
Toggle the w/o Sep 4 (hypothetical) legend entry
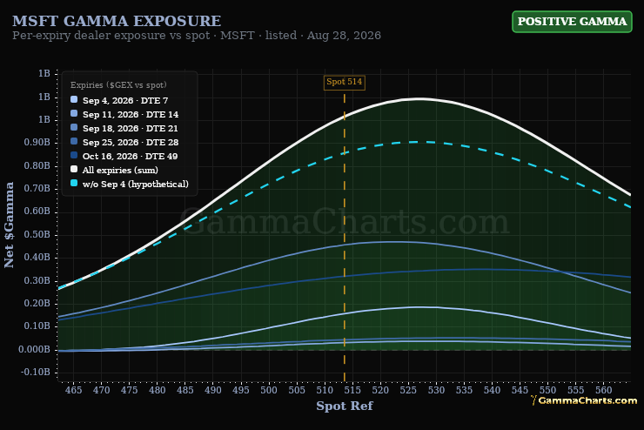pyautogui.click(x=130, y=184)
